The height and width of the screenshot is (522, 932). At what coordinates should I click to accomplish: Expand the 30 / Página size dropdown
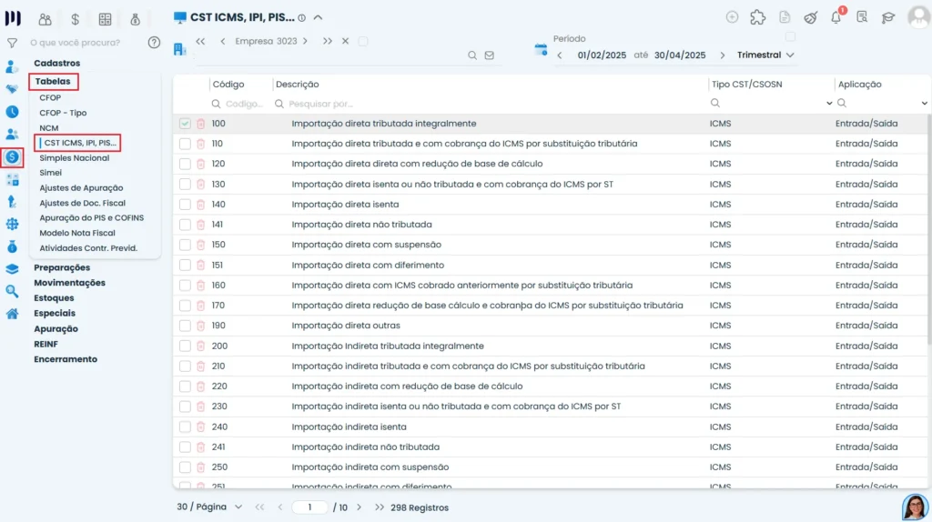[210, 507]
